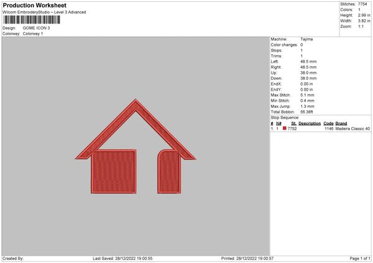Click the Width value '3.82 in'
This screenshot has height=263, width=373.
coord(364,21)
